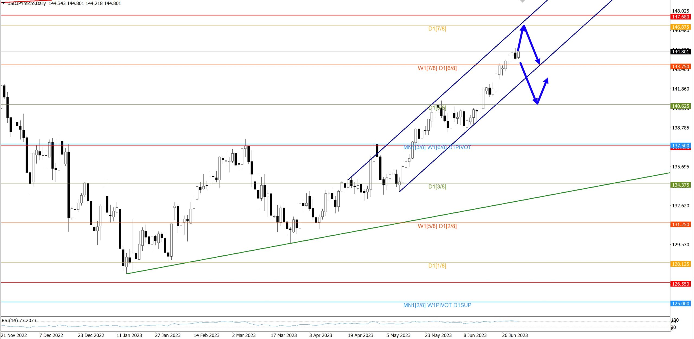Click the green 140.625 price tag
This screenshot has width=694, height=339.
click(680, 106)
